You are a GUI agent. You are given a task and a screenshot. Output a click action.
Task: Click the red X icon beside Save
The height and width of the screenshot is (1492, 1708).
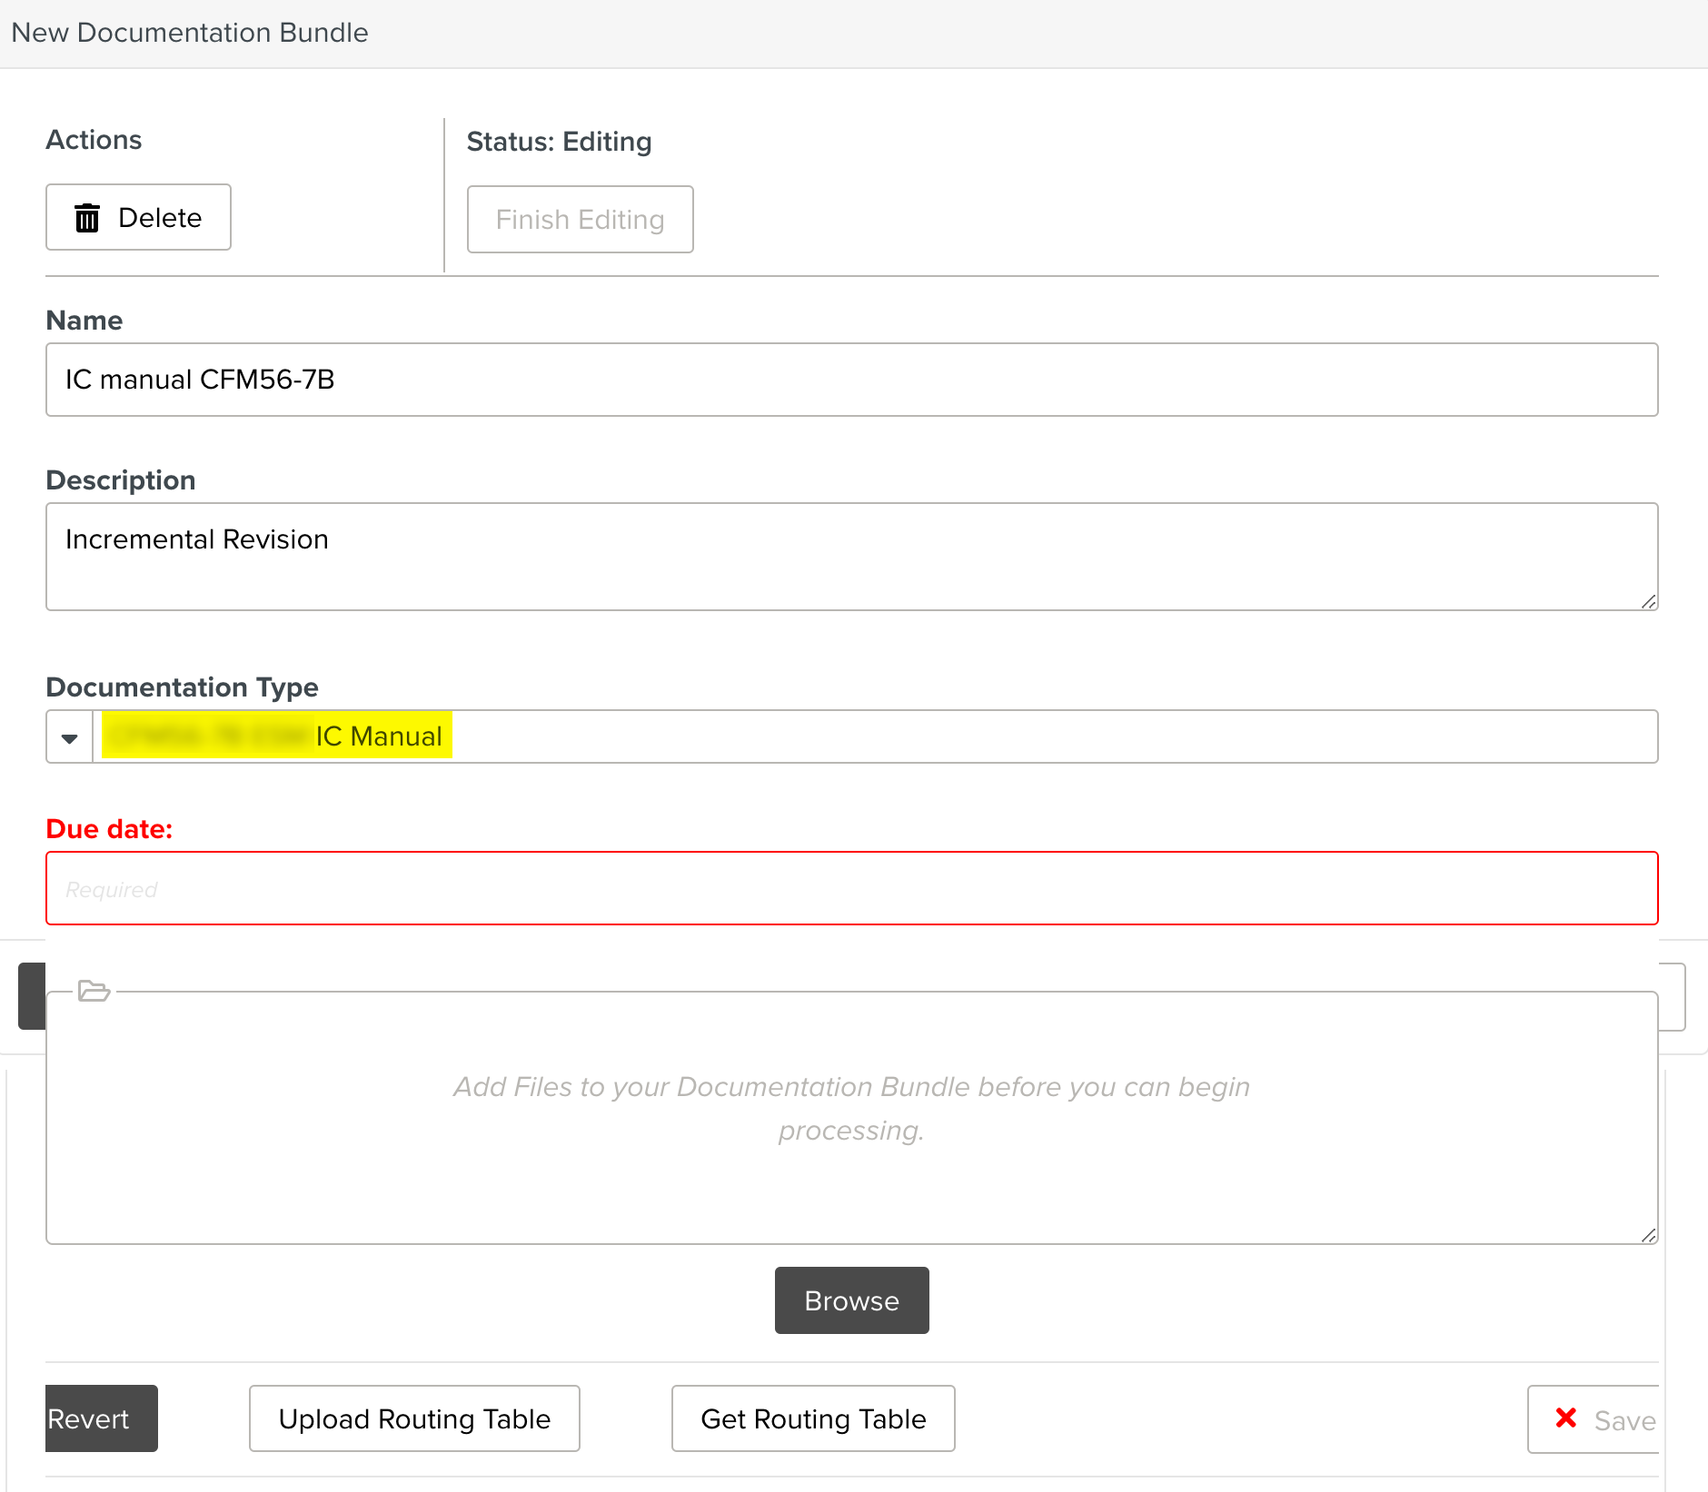1565,1418
